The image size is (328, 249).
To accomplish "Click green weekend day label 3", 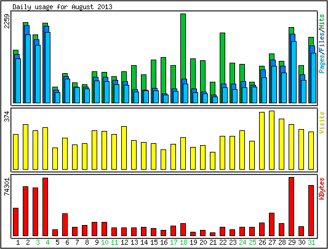I will [x=38, y=242].
